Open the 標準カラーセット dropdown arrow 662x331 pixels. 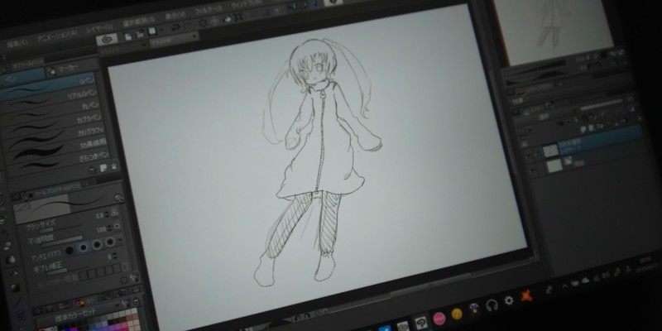pos(118,304)
